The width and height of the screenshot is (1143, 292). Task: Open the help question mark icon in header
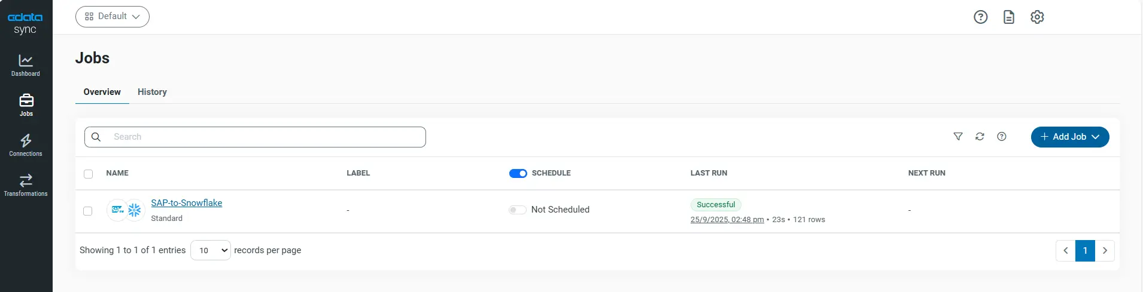click(x=980, y=17)
